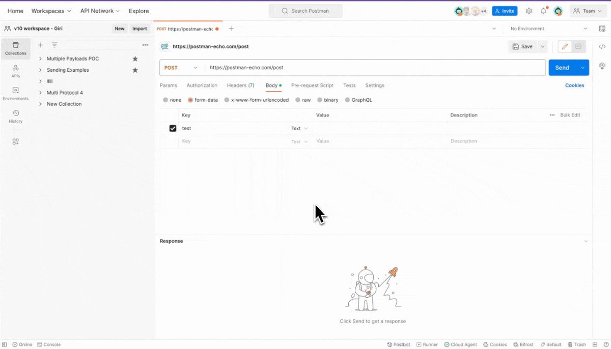
Task: Expand Multiple Payloads POC collection
Action: 40,59
